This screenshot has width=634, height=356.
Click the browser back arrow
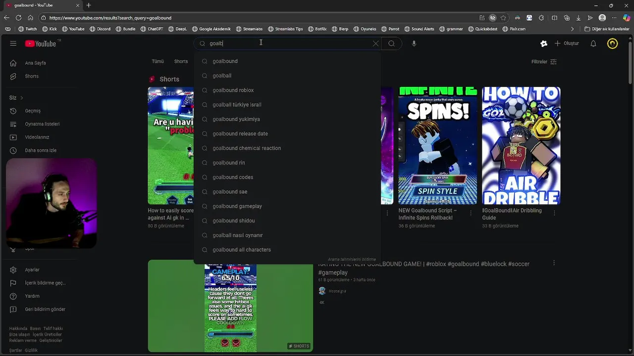tap(6, 18)
